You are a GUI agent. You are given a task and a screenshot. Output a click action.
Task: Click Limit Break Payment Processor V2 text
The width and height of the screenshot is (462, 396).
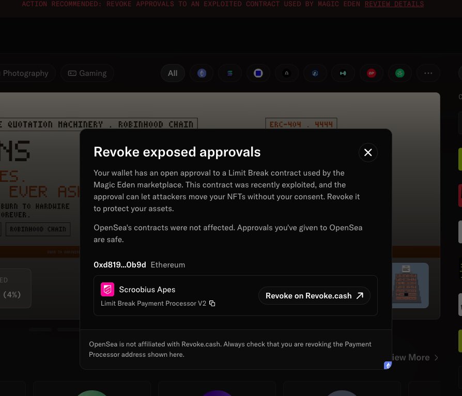click(153, 303)
